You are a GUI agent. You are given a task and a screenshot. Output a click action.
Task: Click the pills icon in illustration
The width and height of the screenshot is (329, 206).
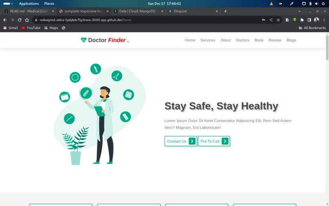click(125, 116)
